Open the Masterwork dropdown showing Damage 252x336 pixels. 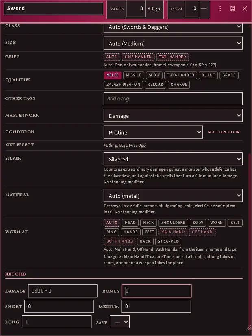coord(173,115)
